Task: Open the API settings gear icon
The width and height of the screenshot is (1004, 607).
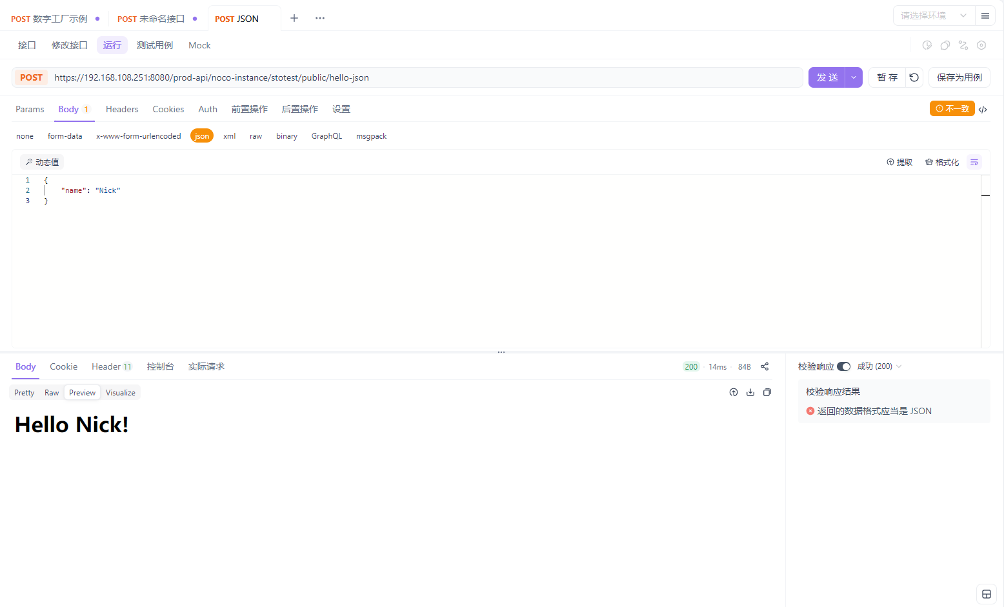Action: tap(981, 45)
